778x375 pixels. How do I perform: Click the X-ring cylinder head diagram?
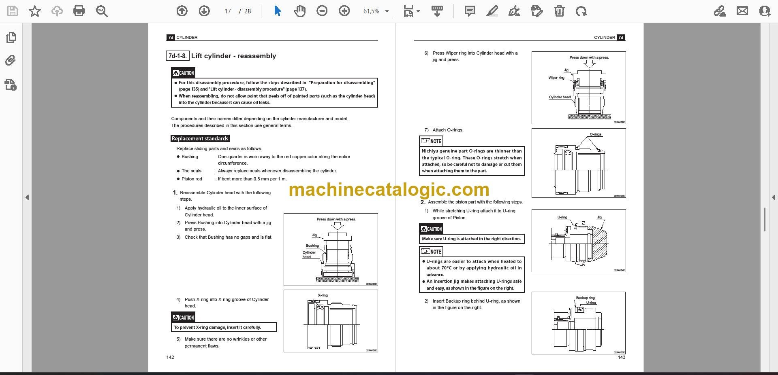(x=331, y=321)
